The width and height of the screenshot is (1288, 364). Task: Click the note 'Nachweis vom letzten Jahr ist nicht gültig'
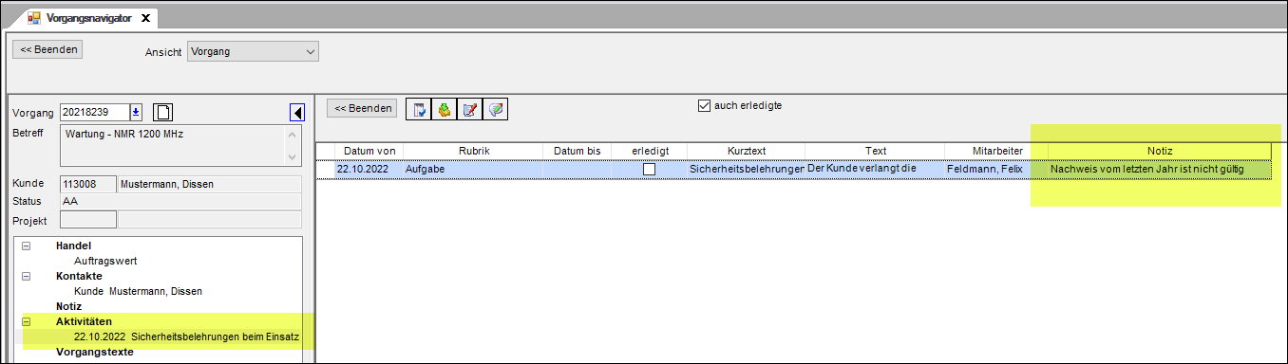click(x=1159, y=170)
